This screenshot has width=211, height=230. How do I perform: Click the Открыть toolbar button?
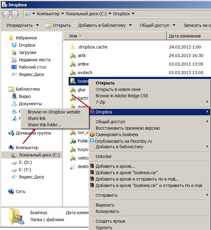(x=58, y=25)
